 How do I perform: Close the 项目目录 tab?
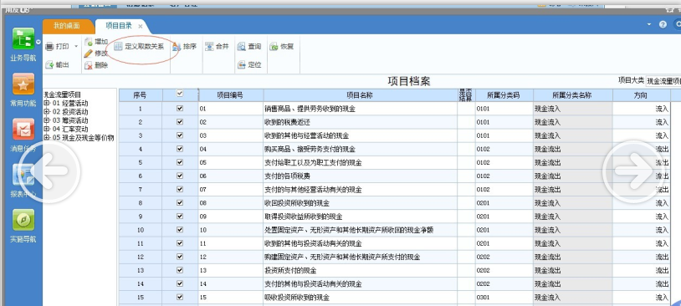click(x=140, y=27)
